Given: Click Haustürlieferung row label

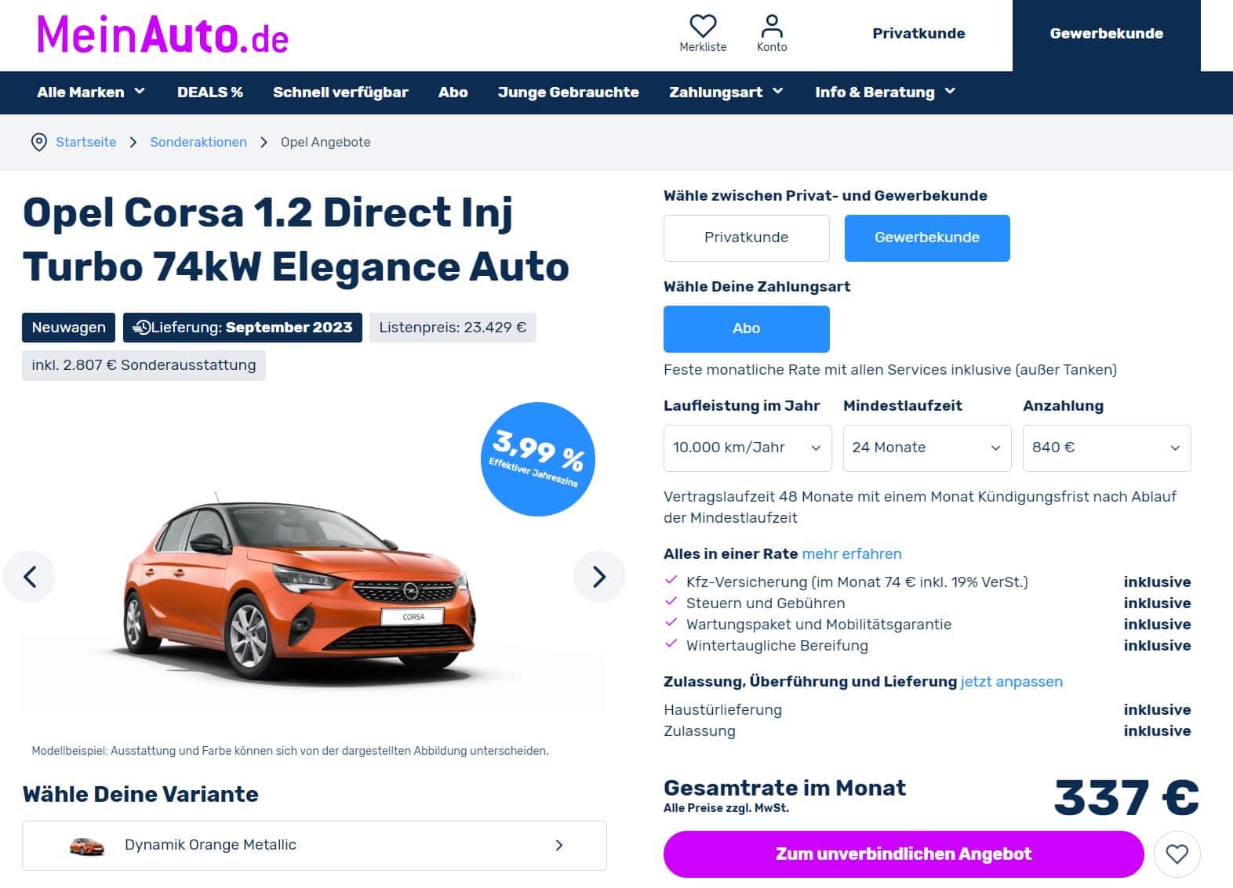Looking at the screenshot, I should pyautogui.click(x=722, y=710).
